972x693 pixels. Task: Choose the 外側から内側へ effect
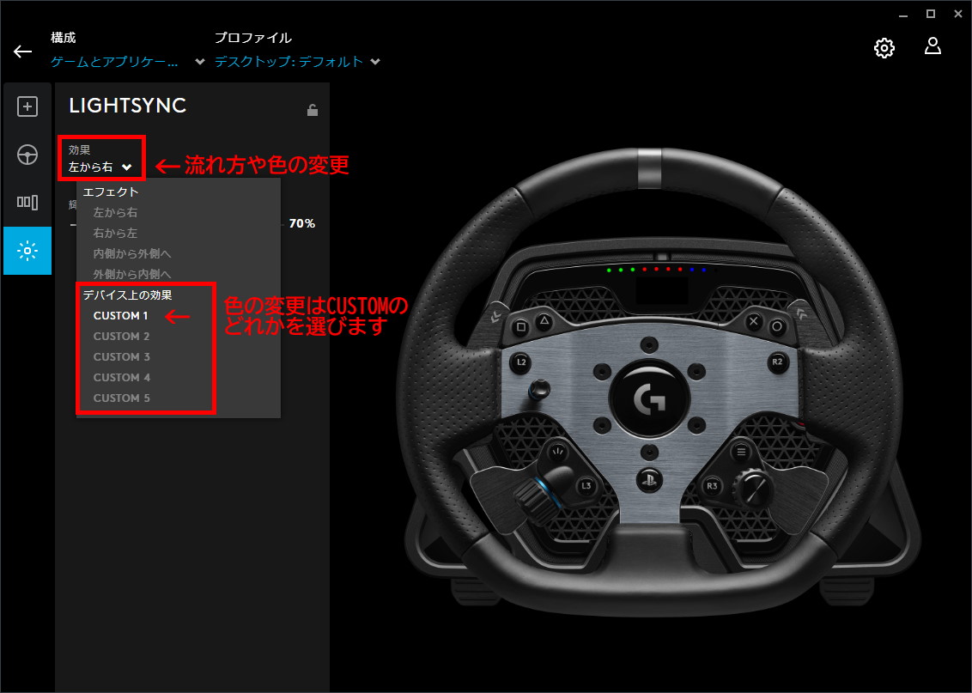tap(131, 274)
